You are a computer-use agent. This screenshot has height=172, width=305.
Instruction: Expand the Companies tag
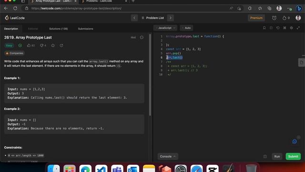coord(14,53)
